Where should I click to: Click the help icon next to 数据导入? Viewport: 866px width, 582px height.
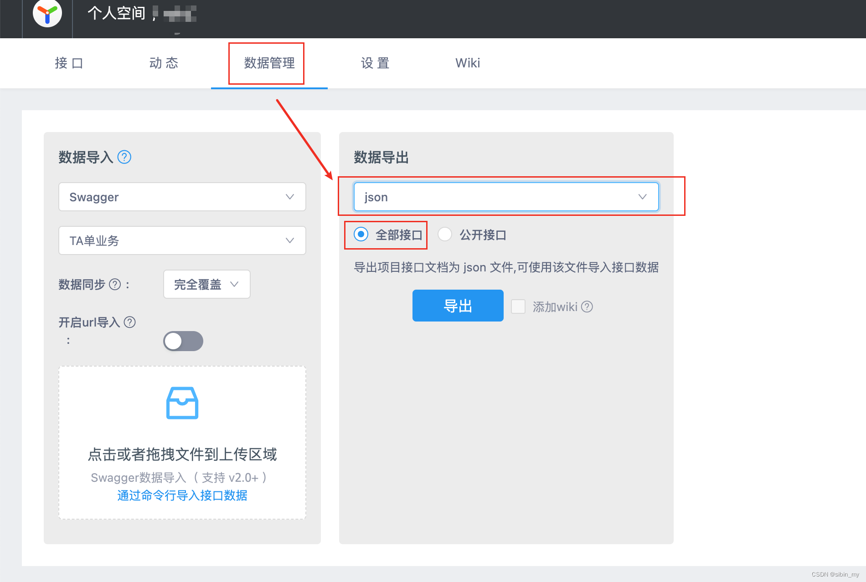(x=124, y=157)
